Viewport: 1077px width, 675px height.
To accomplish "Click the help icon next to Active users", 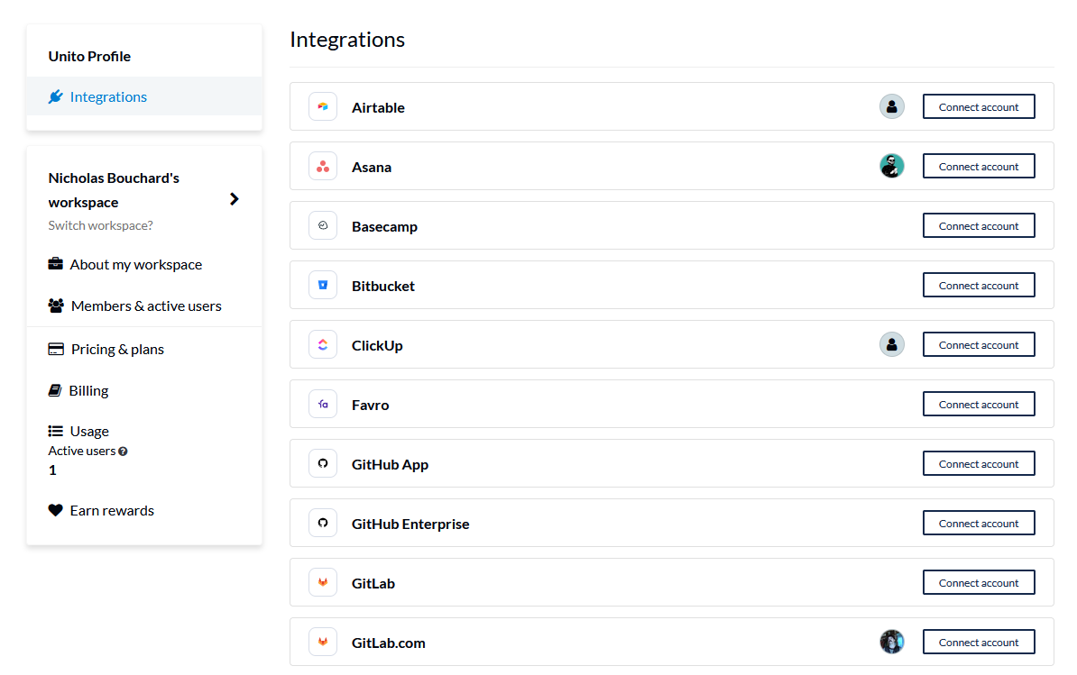I will pyautogui.click(x=123, y=452).
